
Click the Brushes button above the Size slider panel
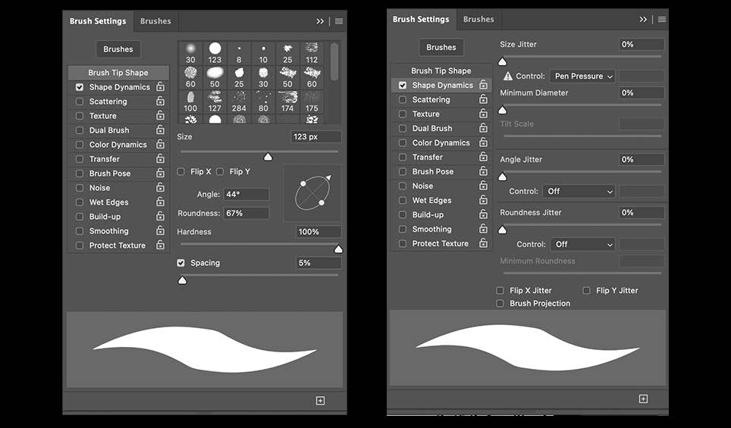click(x=118, y=49)
